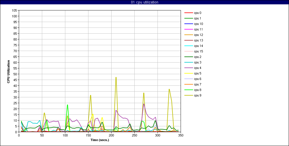Select the cpu 9 legend entry
This screenshot has width=289, height=146.
193,95
